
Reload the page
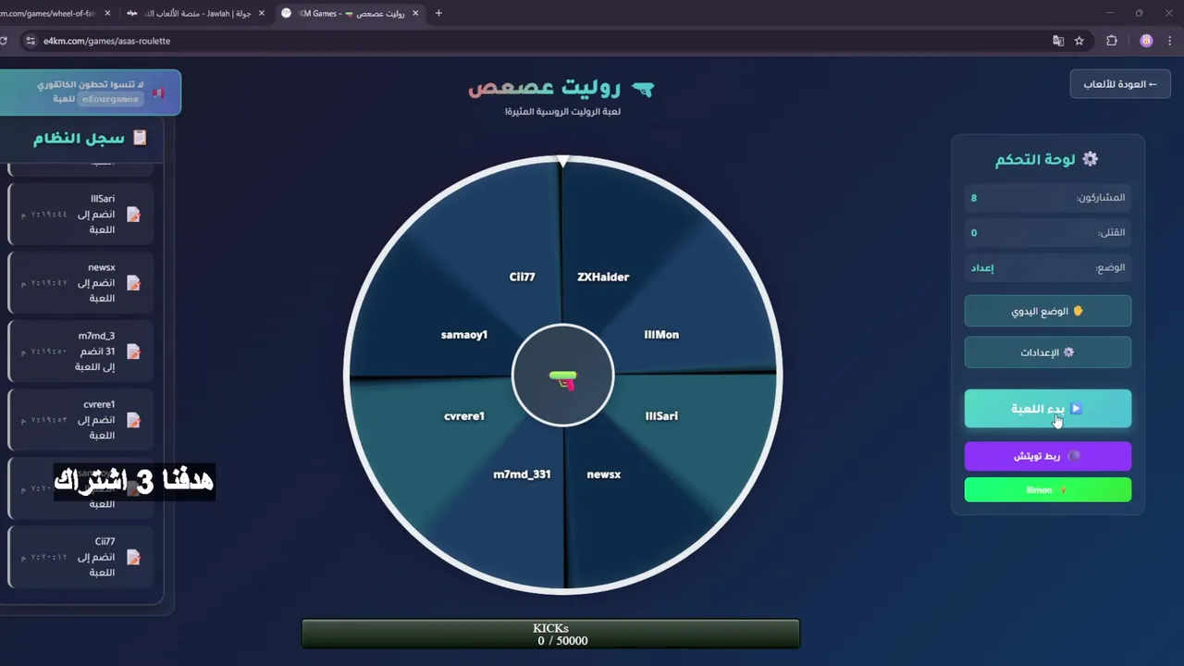pyautogui.click(x=4, y=41)
